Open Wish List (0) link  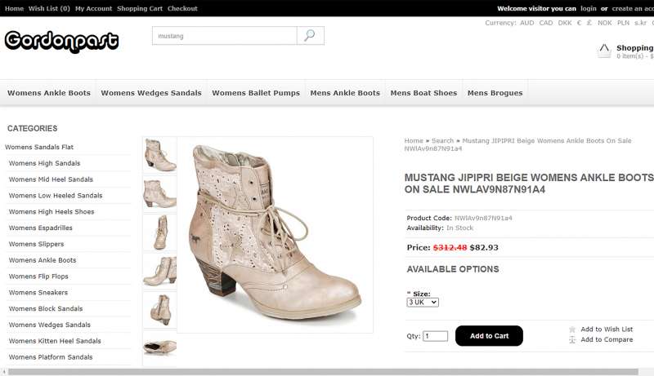coord(49,8)
